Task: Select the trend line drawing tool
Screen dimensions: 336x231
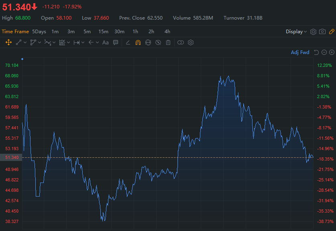Action: (18, 42)
